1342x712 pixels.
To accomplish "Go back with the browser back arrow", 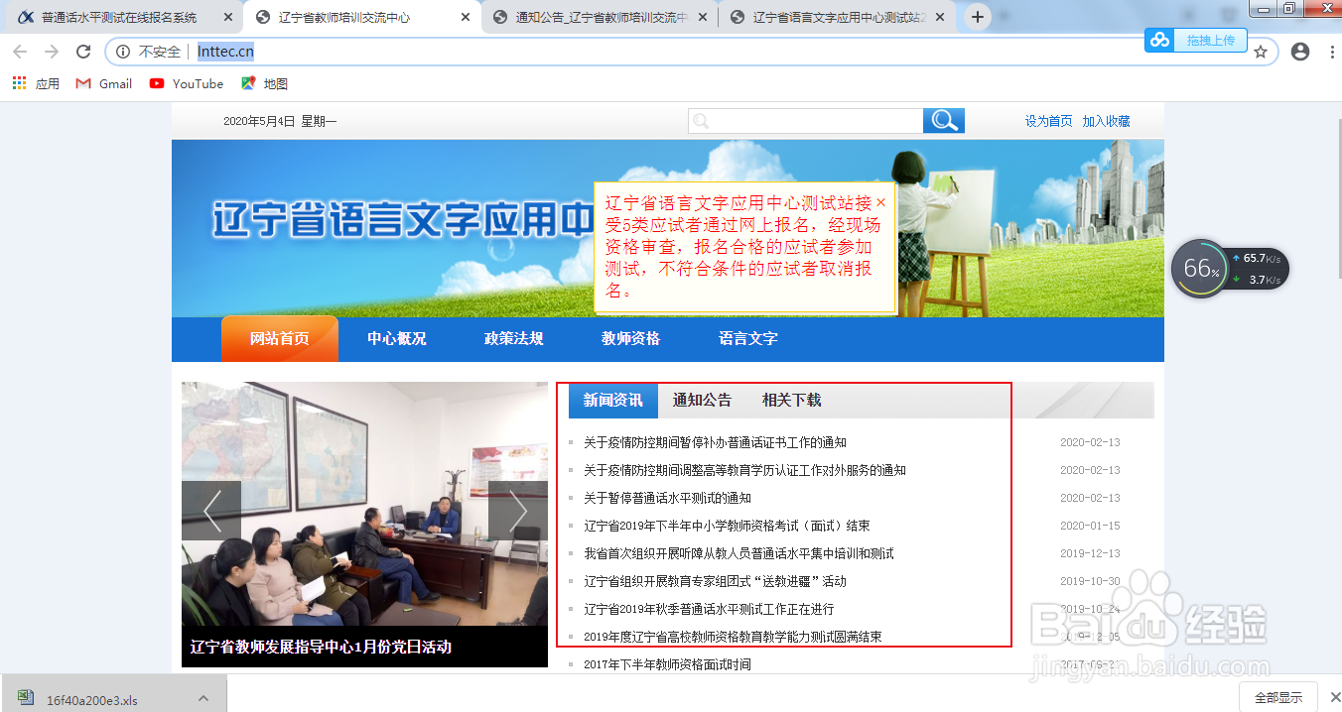I will 22,52.
